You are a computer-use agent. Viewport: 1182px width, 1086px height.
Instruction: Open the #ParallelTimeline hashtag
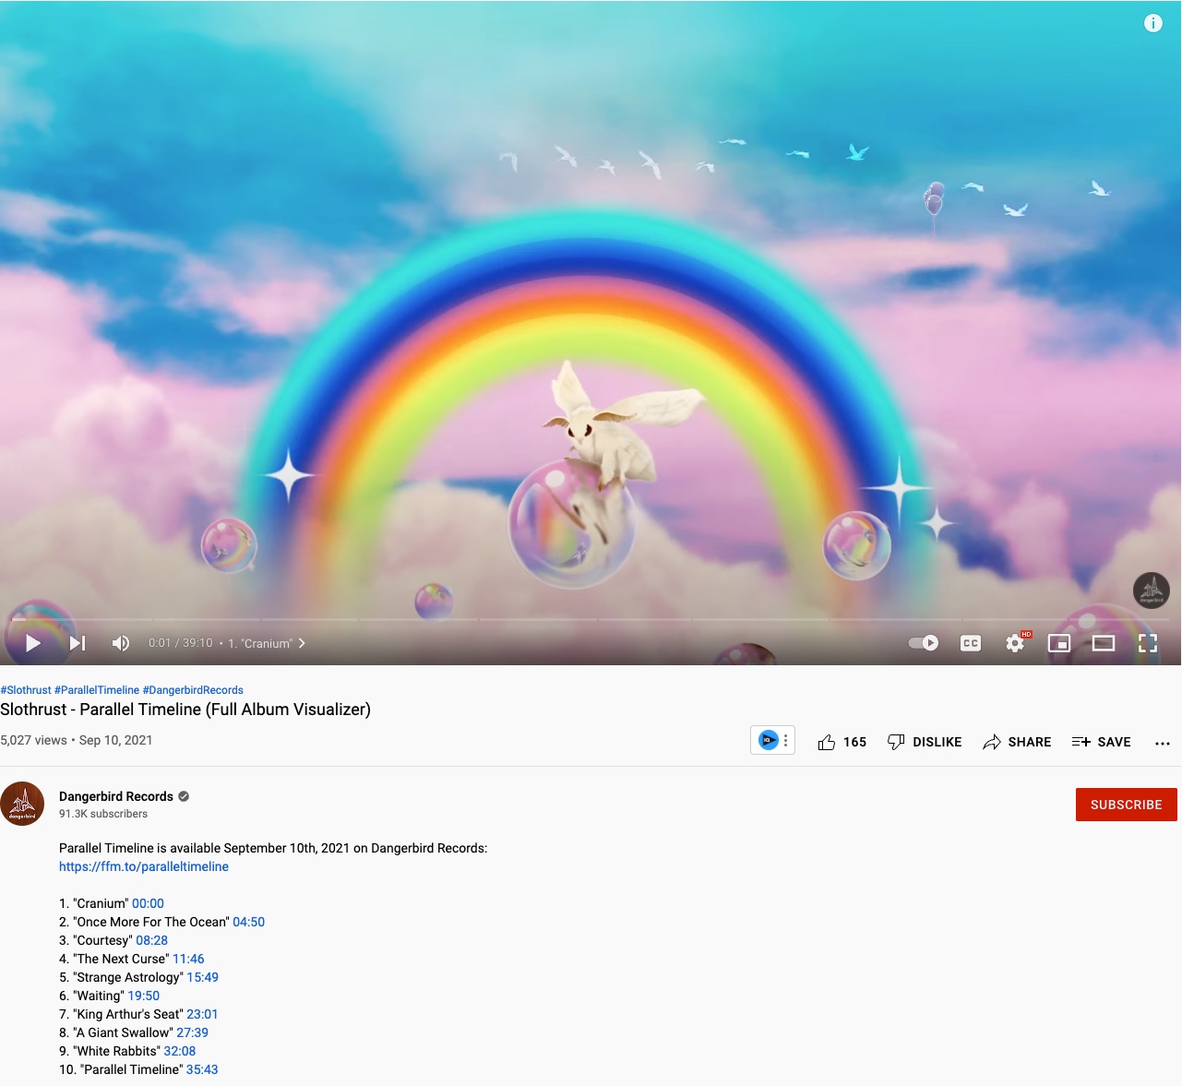point(97,690)
